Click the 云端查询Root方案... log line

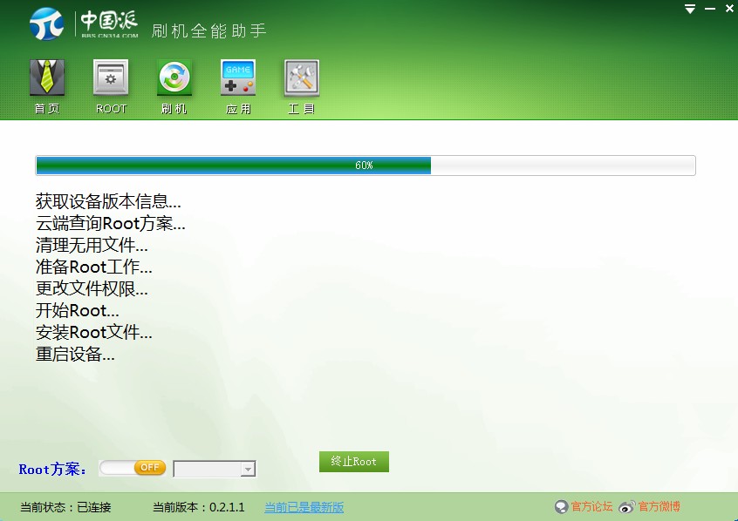(111, 223)
